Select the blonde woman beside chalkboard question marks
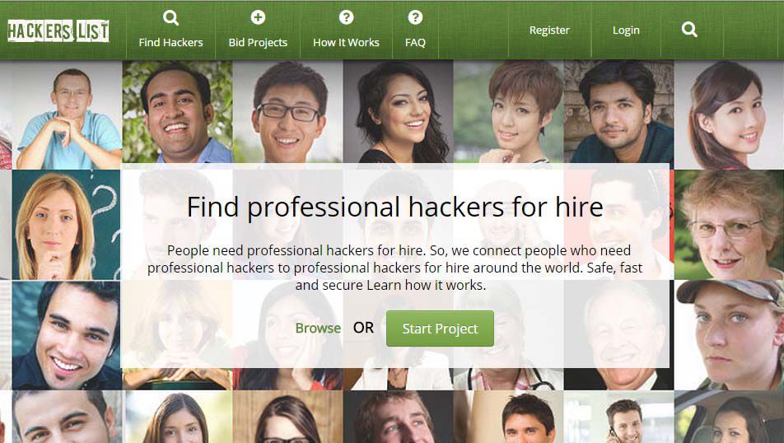The height and width of the screenshot is (443, 784). click(66, 225)
